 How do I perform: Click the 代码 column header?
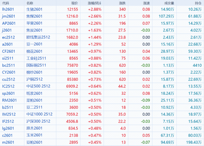6,3
